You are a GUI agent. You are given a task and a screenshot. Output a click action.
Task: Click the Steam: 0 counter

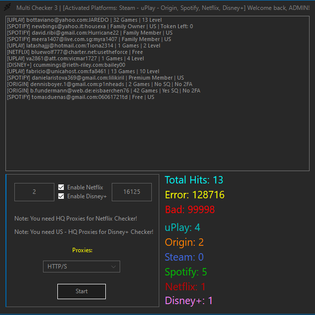(184, 257)
